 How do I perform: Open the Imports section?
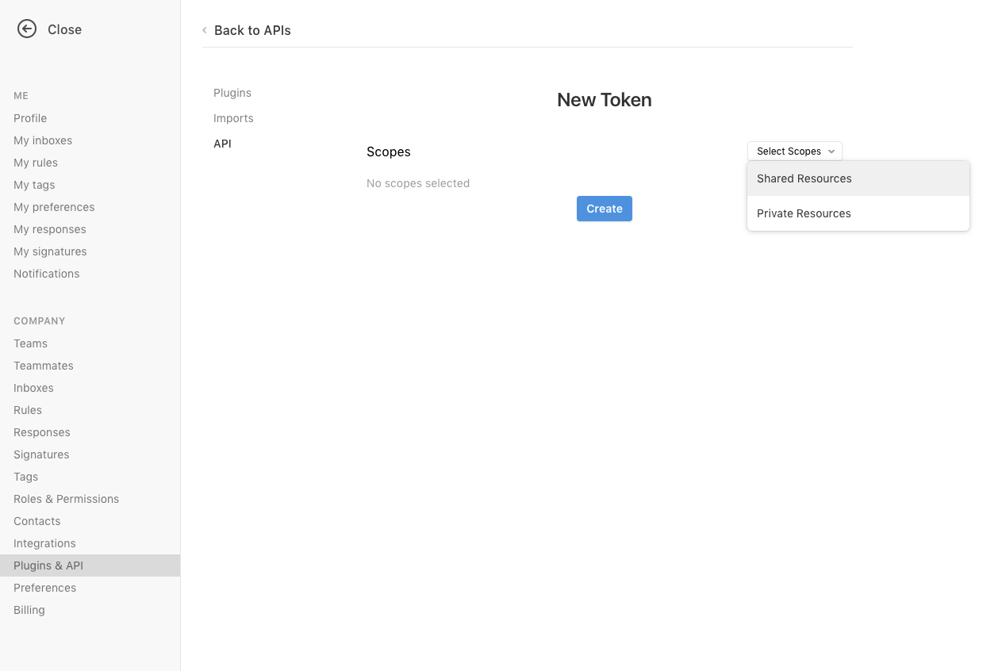coord(233,117)
